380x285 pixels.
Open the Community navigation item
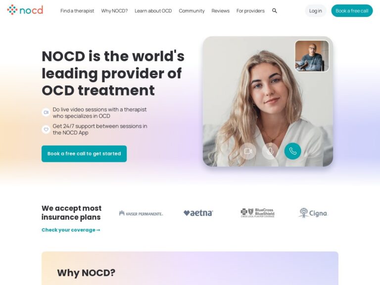pos(191,11)
